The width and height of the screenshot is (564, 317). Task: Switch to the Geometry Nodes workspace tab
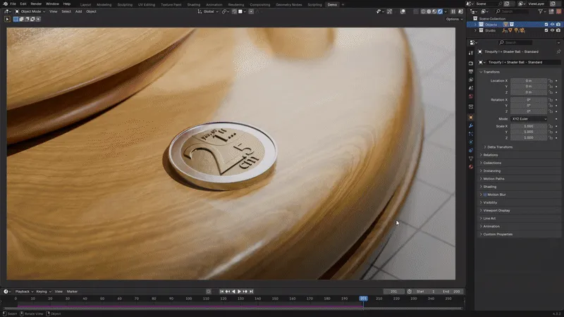[289, 5]
